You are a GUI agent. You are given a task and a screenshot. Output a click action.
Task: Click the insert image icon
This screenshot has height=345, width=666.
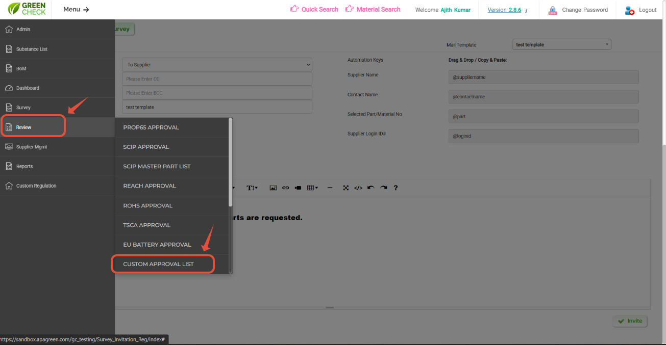tap(273, 188)
